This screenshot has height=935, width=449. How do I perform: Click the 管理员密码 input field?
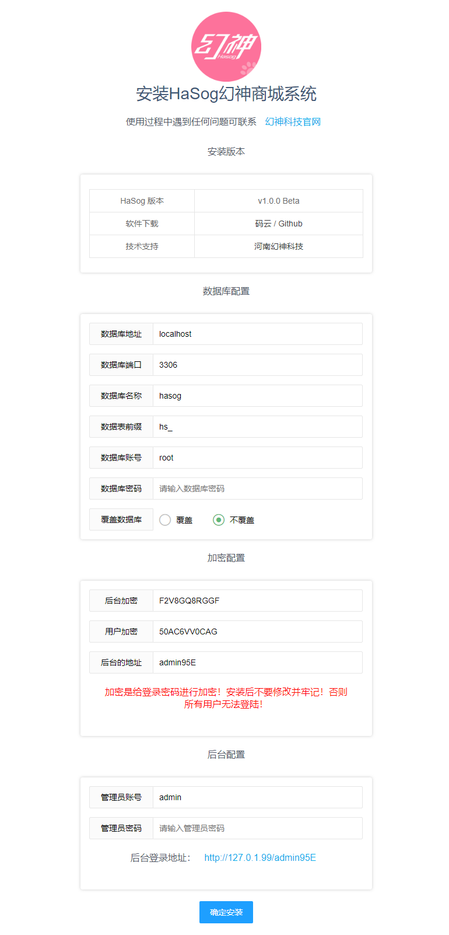258,828
